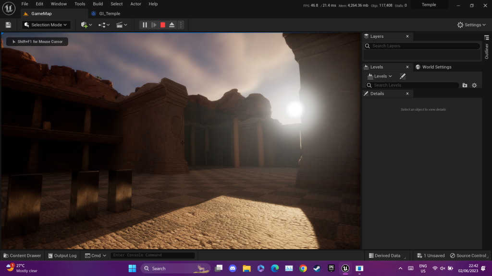The image size is (492, 276).
Task: Open the Content Drawer
Action: (x=22, y=255)
